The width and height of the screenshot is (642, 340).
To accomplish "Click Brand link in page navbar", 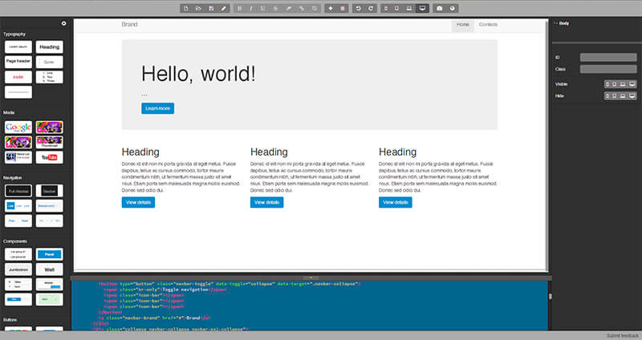I will (129, 25).
